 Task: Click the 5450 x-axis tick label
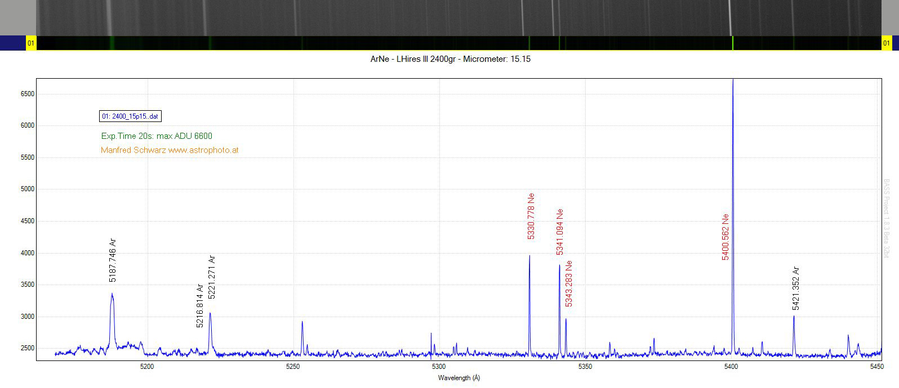click(x=877, y=367)
